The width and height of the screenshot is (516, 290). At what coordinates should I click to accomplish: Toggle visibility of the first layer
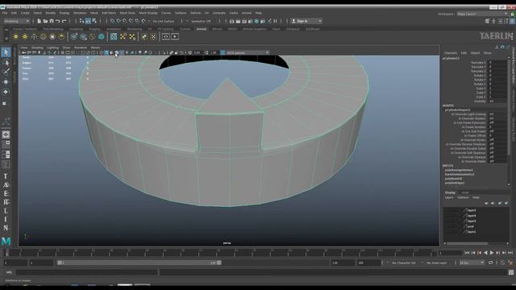tap(447, 210)
